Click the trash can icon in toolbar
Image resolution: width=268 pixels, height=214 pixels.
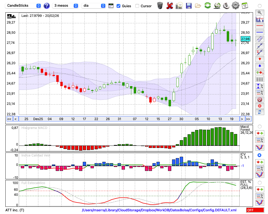(160, 6)
